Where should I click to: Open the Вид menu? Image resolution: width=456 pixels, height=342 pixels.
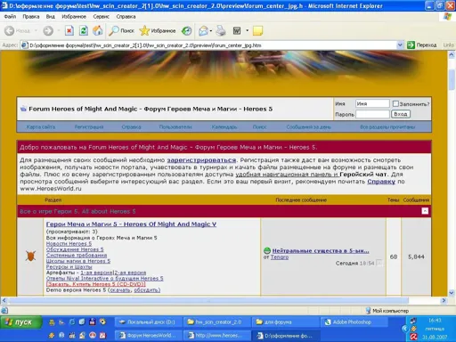tap(50, 17)
